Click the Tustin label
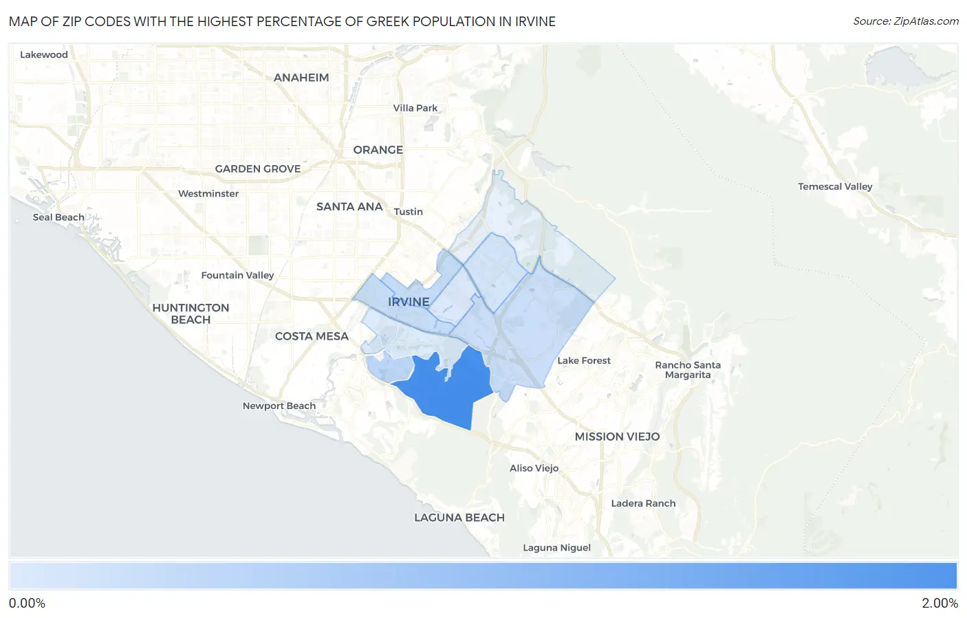 pos(409,212)
